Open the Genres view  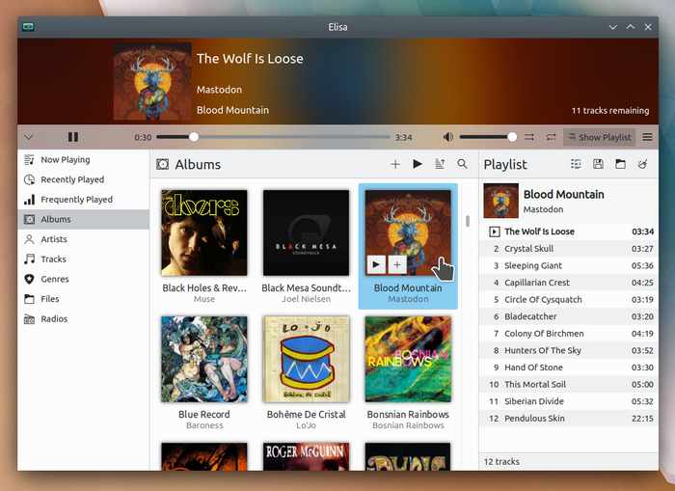click(x=84, y=279)
